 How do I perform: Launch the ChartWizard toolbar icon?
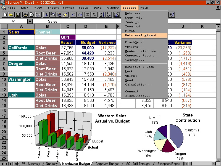pyautogui.click(x=117, y=15)
